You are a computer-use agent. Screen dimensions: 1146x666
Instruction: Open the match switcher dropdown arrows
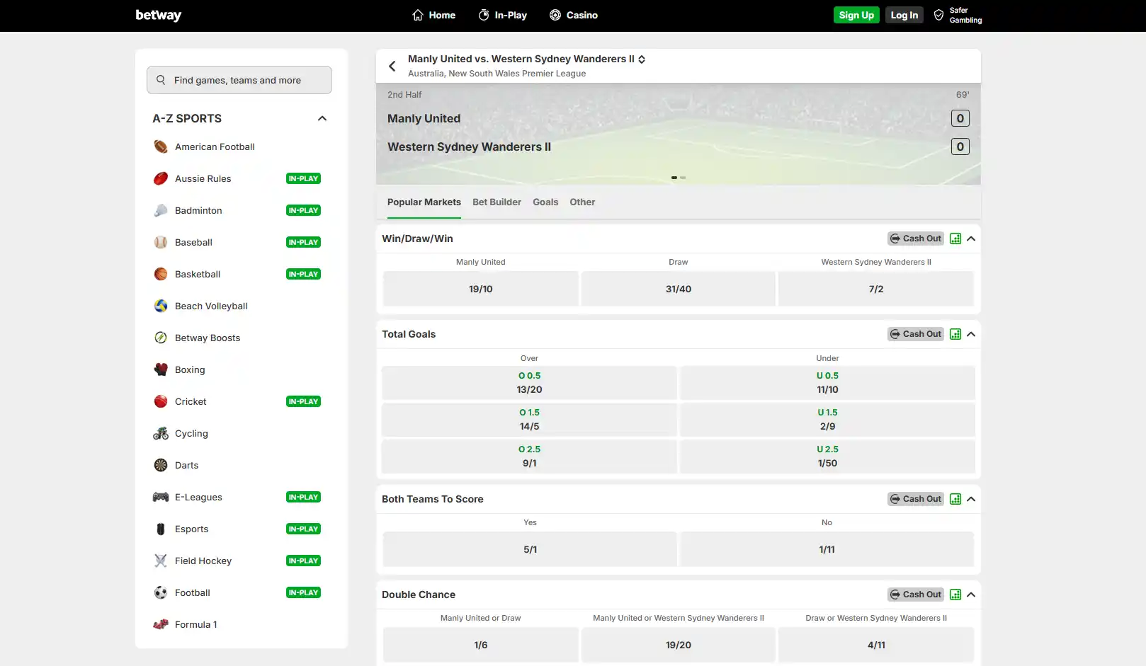642,59
